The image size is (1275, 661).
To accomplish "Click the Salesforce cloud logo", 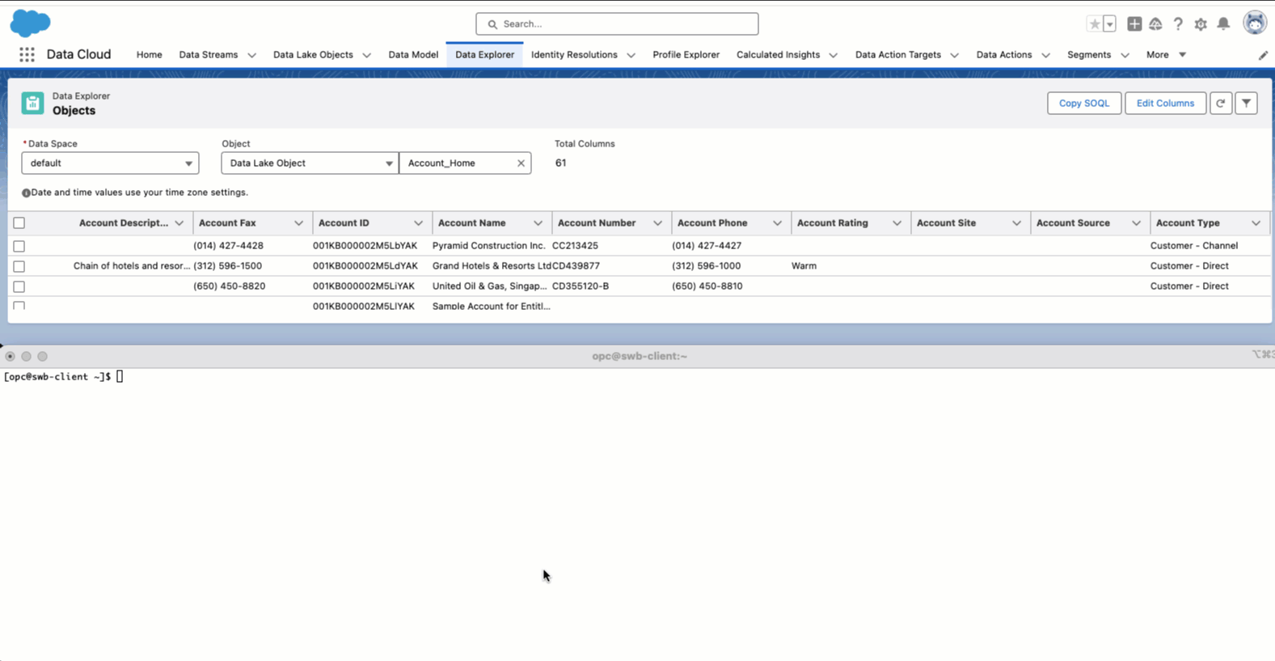I will 30,23.
